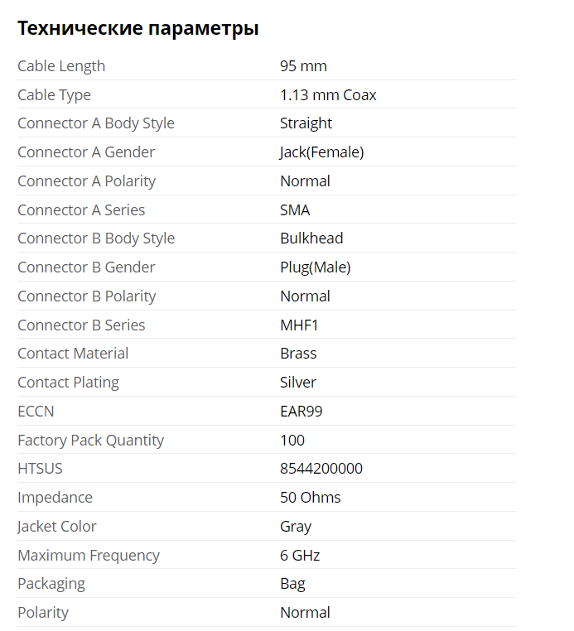Click the Connector A Body Style label
The image size is (574, 631).
tap(96, 123)
